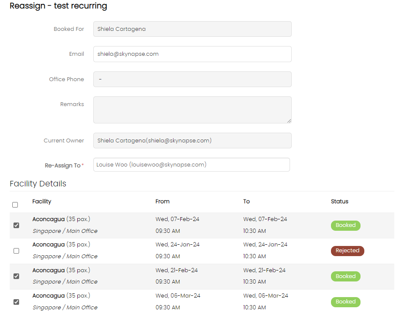The height and width of the screenshot is (314, 404).
Task: Uncheck the 07-Feb-24 booking checkbox
Action: (x=16, y=225)
